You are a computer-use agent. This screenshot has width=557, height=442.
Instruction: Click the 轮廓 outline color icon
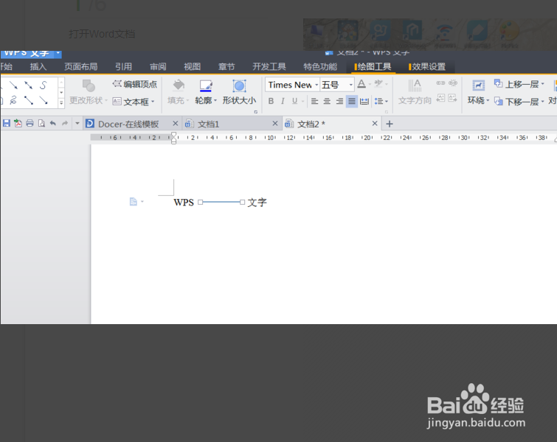[x=206, y=86]
